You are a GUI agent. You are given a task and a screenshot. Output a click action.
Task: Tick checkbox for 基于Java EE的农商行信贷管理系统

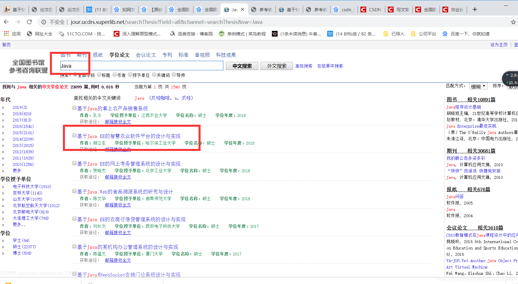click(x=74, y=219)
